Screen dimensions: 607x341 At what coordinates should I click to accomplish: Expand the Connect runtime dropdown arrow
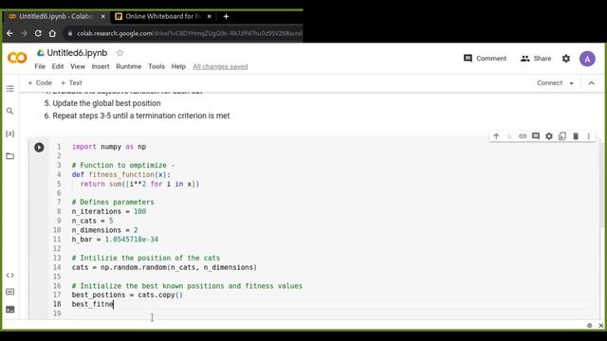pos(571,83)
